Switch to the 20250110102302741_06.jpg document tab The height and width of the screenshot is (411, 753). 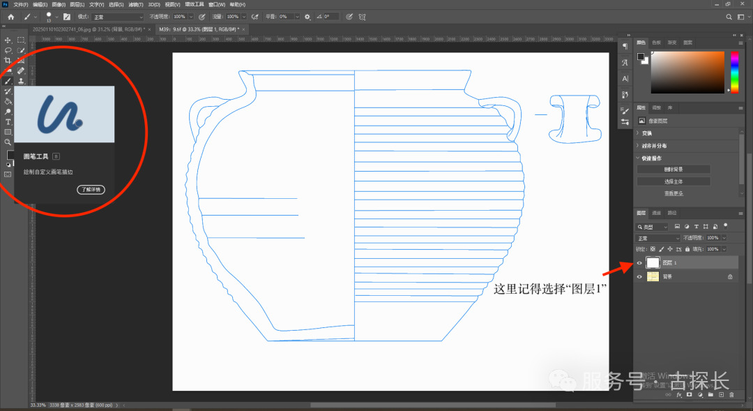(89, 30)
